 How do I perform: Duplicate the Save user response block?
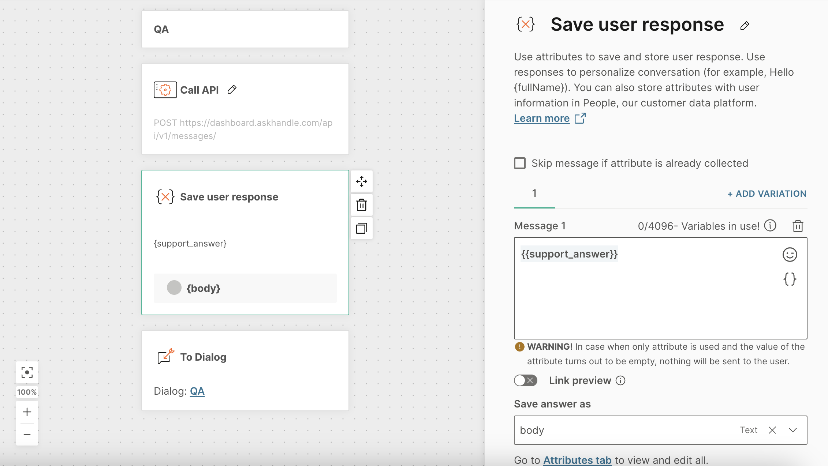tap(362, 229)
